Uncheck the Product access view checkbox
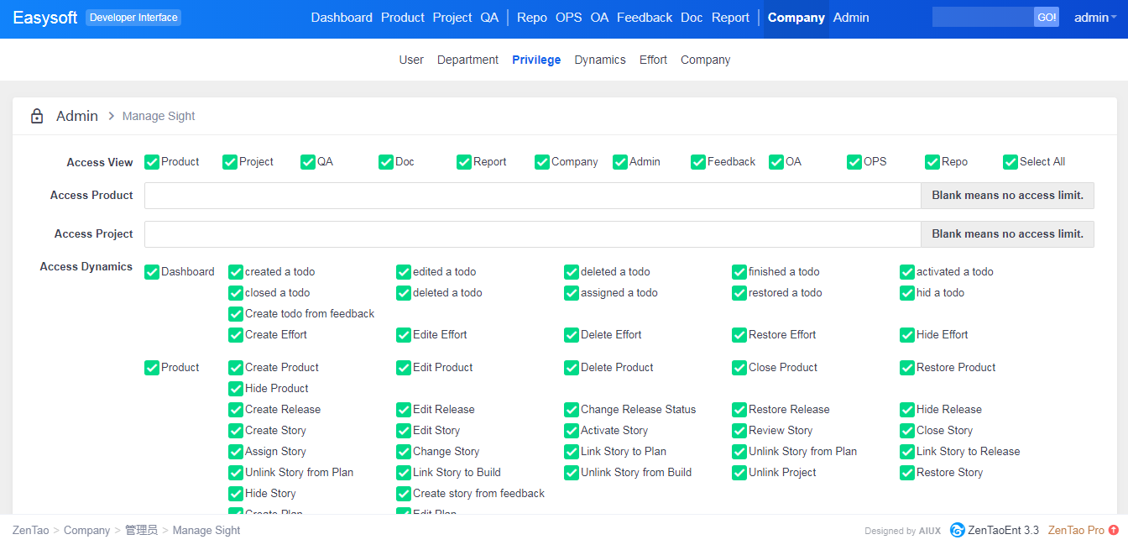Image resolution: width=1128 pixels, height=545 pixels. (x=152, y=162)
